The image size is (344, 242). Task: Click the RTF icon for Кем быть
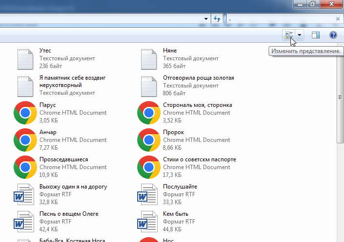147,222
